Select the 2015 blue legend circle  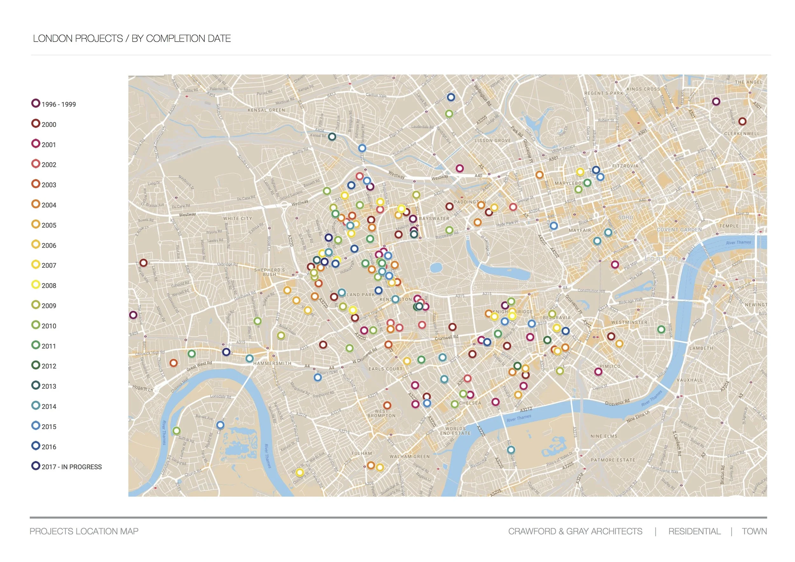pos(36,426)
